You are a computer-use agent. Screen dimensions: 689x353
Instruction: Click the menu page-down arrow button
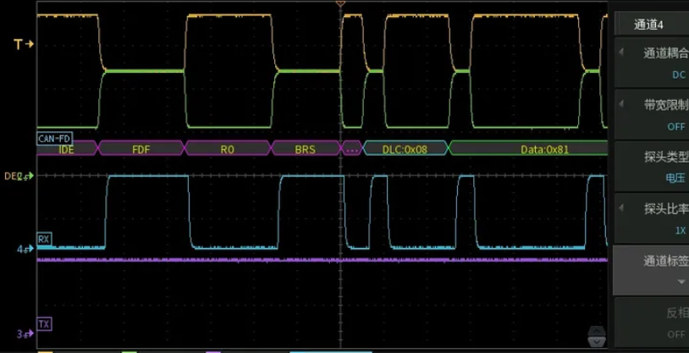click(x=597, y=341)
